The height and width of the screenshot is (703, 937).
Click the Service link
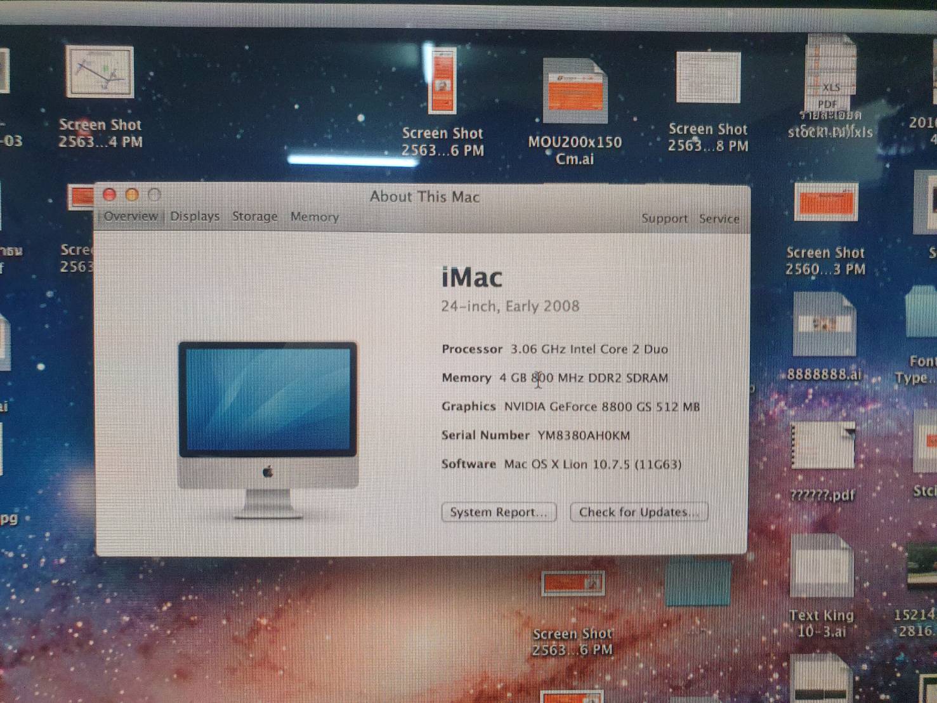click(719, 218)
